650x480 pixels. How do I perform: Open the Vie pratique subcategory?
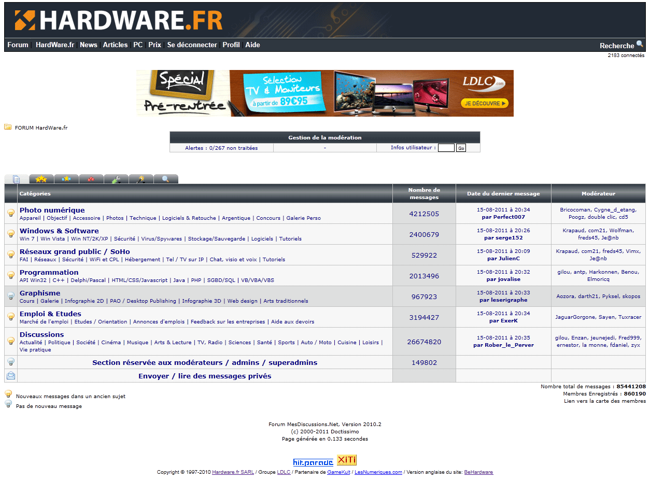click(x=35, y=350)
